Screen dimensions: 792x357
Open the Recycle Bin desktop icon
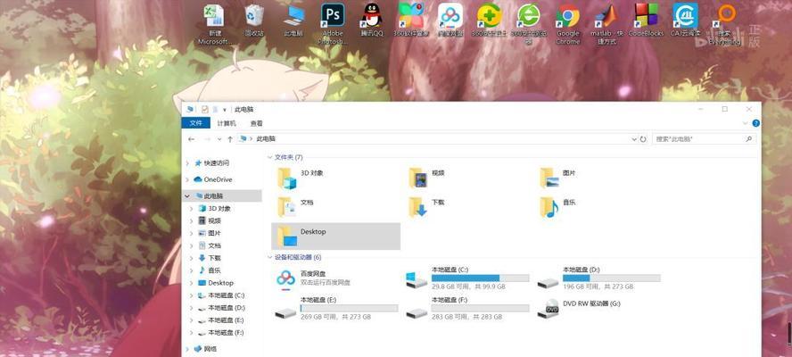point(253,21)
